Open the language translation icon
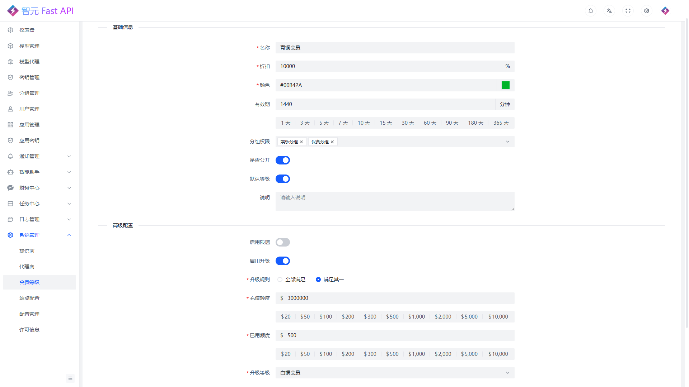 pyautogui.click(x=609, y=11)
